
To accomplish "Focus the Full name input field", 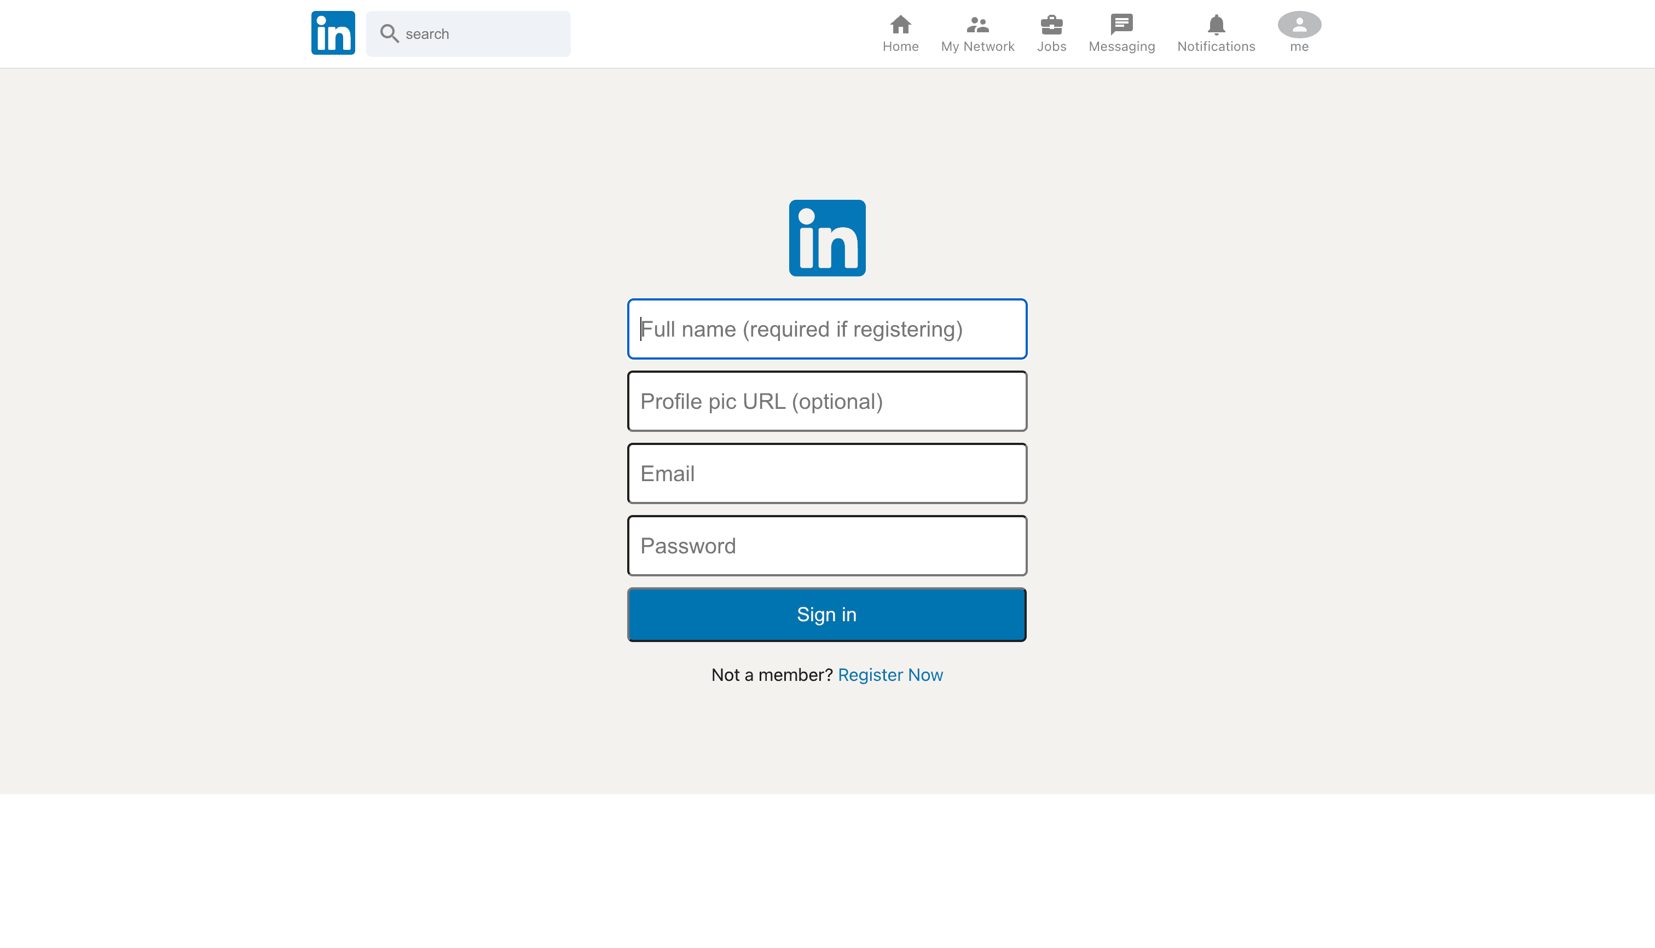I will [x=827, y=329].
